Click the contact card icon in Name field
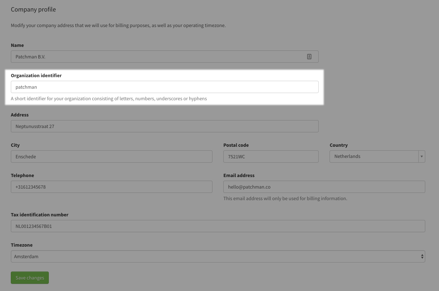The image size is (439, 291). [309, 57]
